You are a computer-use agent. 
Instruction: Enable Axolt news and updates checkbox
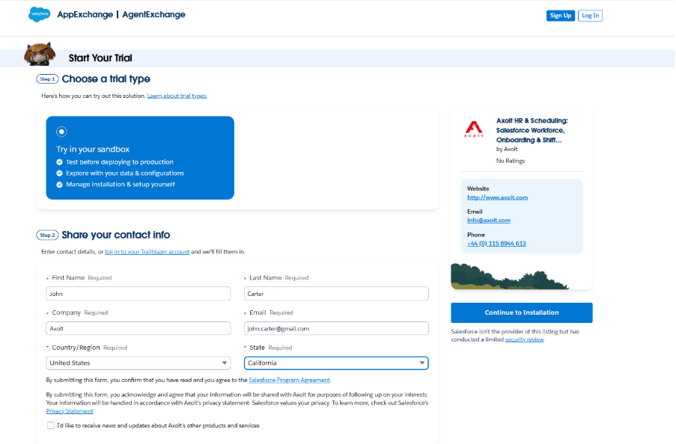coord(50,425)
